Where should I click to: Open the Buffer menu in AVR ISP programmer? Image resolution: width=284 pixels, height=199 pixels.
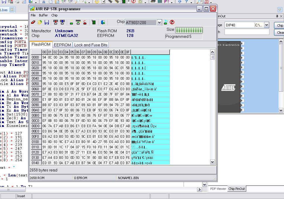point(43,15)
